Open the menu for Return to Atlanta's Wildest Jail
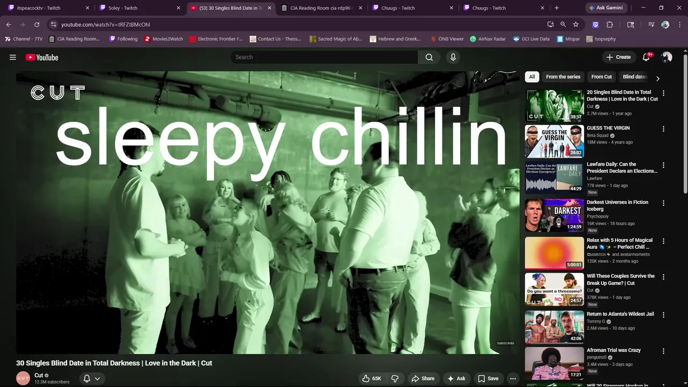The height and width of the screenshot is (387, 688). pyautogui.click(x=663, y=315)
